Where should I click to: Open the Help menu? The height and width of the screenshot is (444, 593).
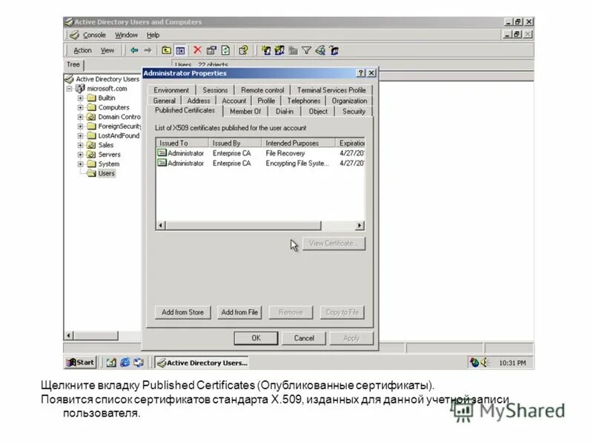pyautogui.click(x=153, y=35)
